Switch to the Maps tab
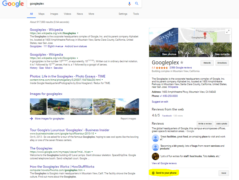 41,14
